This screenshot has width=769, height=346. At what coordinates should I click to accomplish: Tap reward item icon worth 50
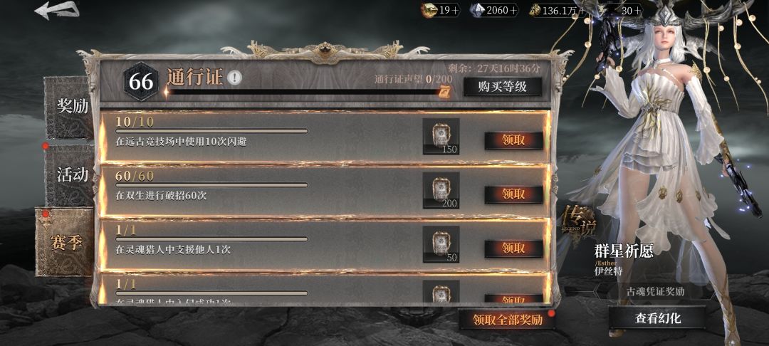441,244
